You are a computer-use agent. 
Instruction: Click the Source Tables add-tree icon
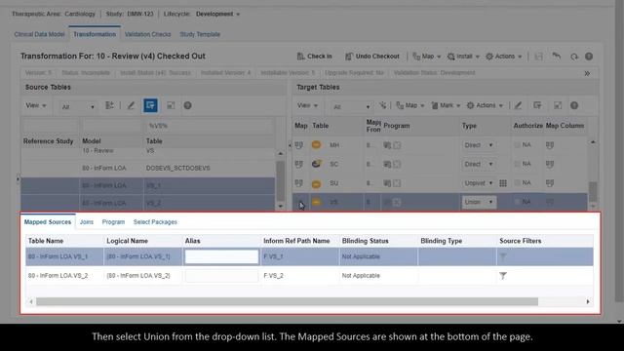click(109, 105)
